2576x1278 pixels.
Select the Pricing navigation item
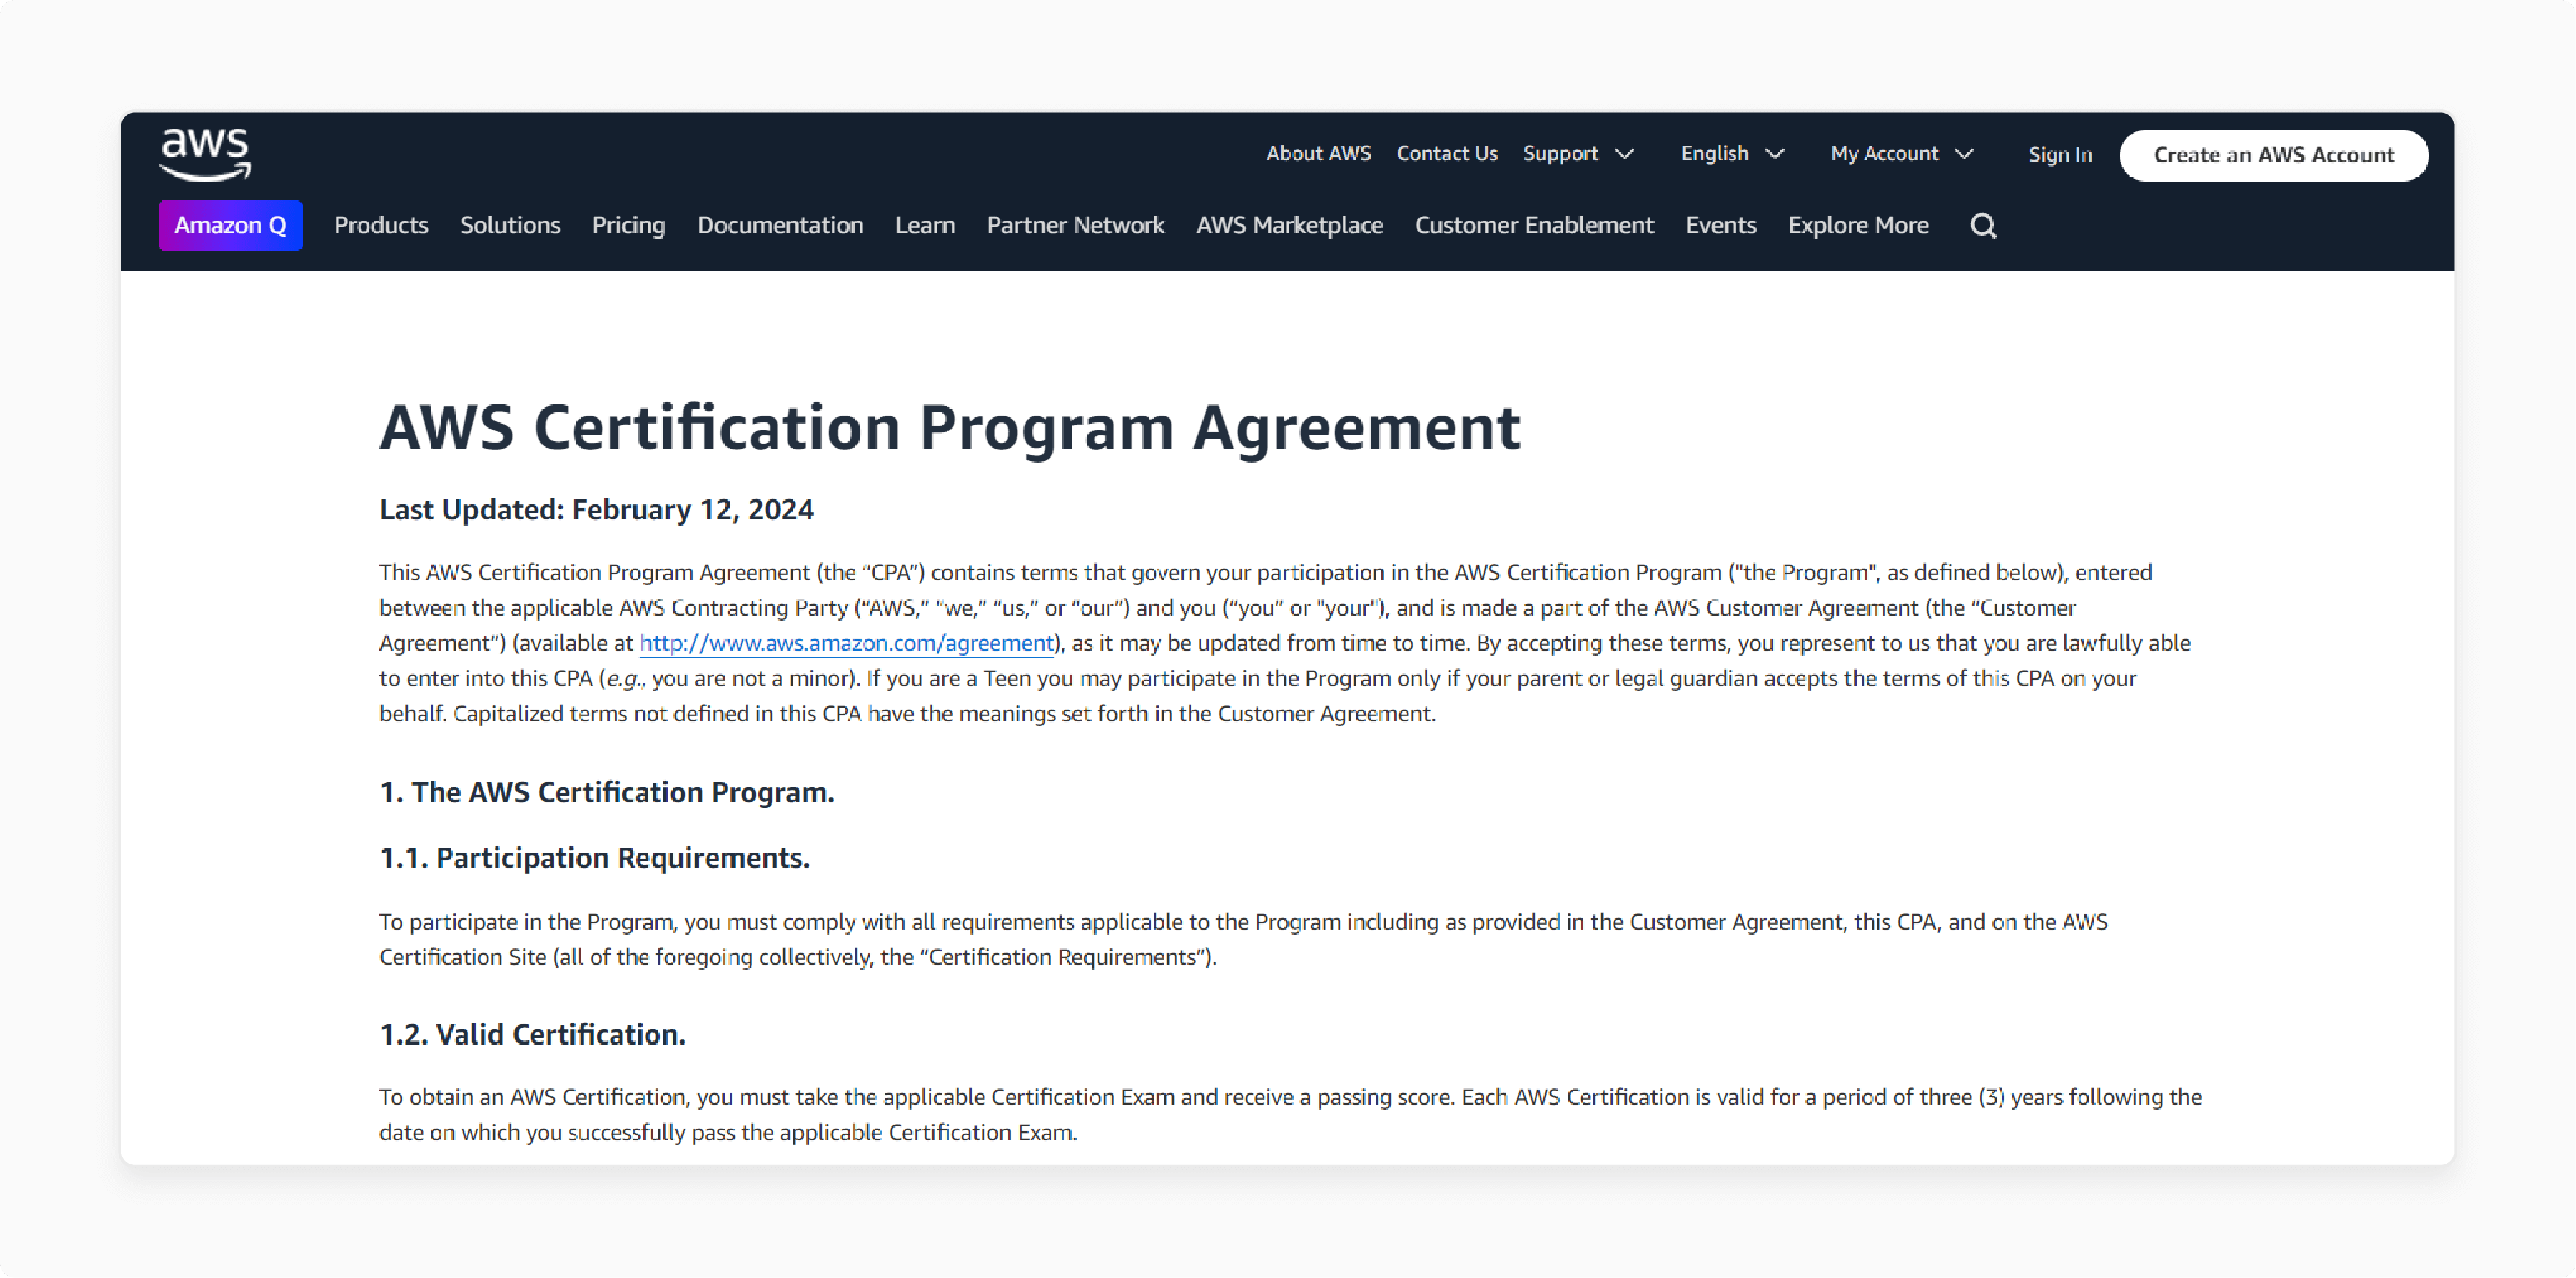[x=629, y=225]
